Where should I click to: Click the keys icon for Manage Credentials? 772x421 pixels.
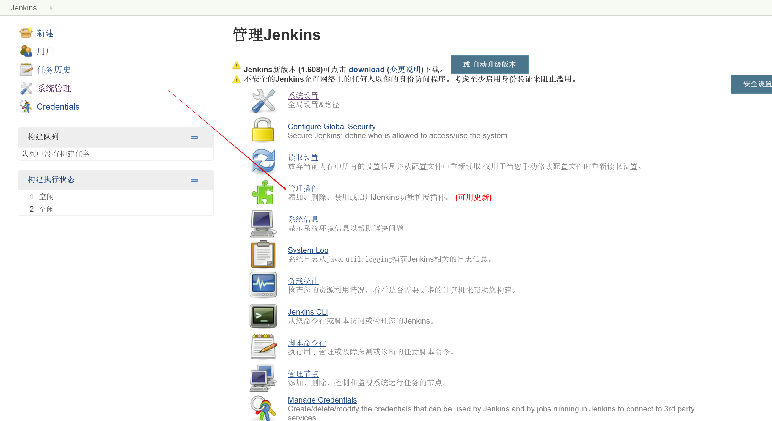pos(263,409)
